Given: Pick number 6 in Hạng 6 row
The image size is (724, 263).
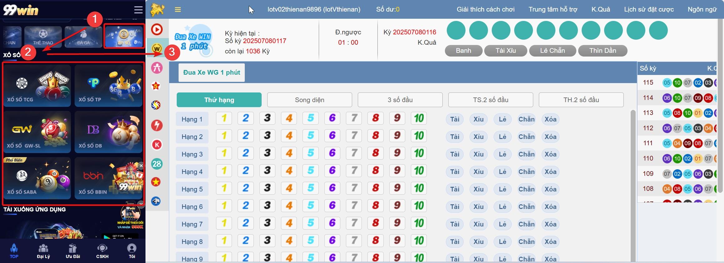Looking at the screenshot, I should click(x=332, y=206).
